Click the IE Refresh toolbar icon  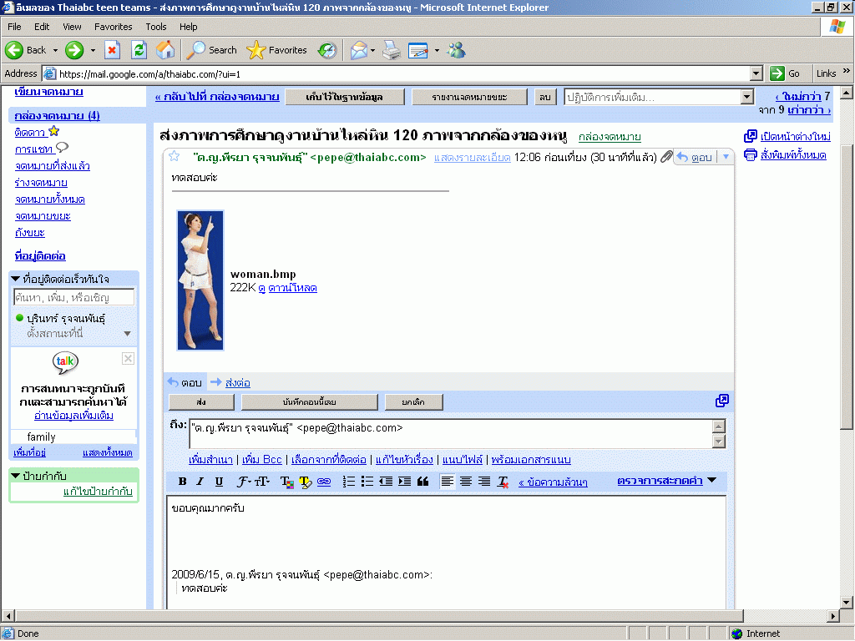139,50
